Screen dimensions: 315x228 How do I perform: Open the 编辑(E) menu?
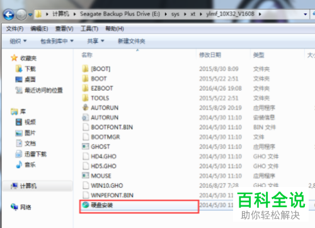point(39,28)
